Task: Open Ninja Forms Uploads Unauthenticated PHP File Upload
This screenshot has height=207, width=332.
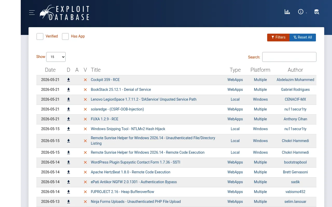Action: [x=136, y=202]
